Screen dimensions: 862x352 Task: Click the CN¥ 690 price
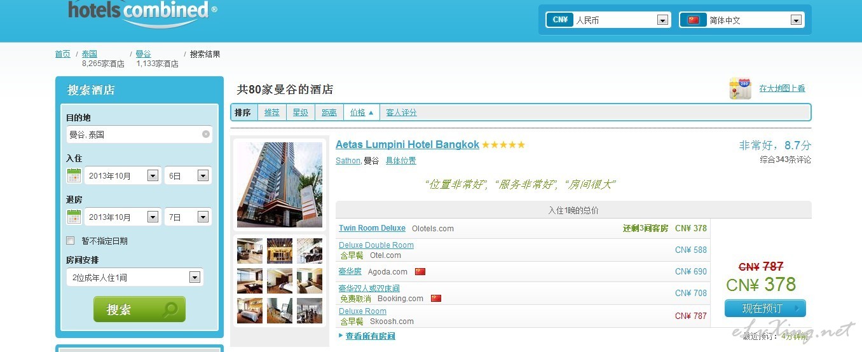691,271
